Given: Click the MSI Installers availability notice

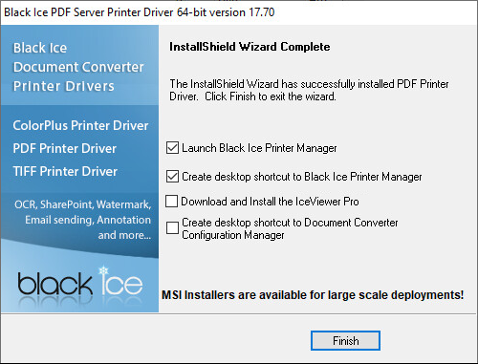Looking at the screenshot, I should 313,295.
